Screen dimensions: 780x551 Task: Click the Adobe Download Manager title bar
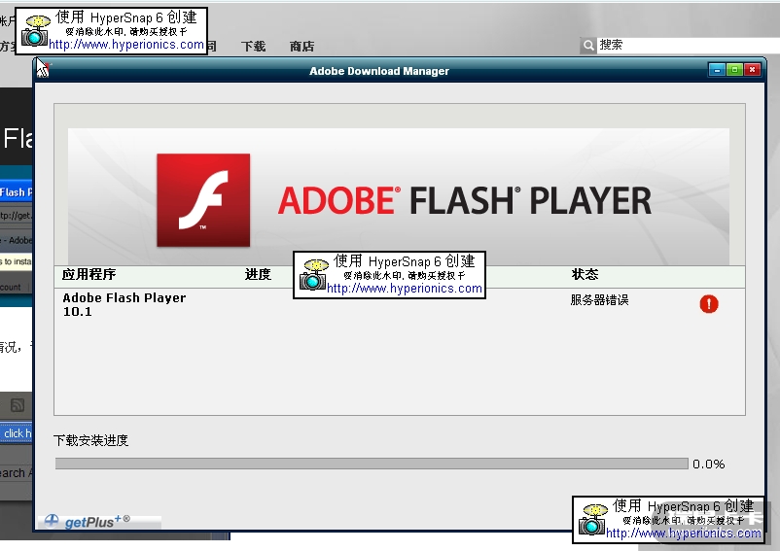[x=379, y=71]
